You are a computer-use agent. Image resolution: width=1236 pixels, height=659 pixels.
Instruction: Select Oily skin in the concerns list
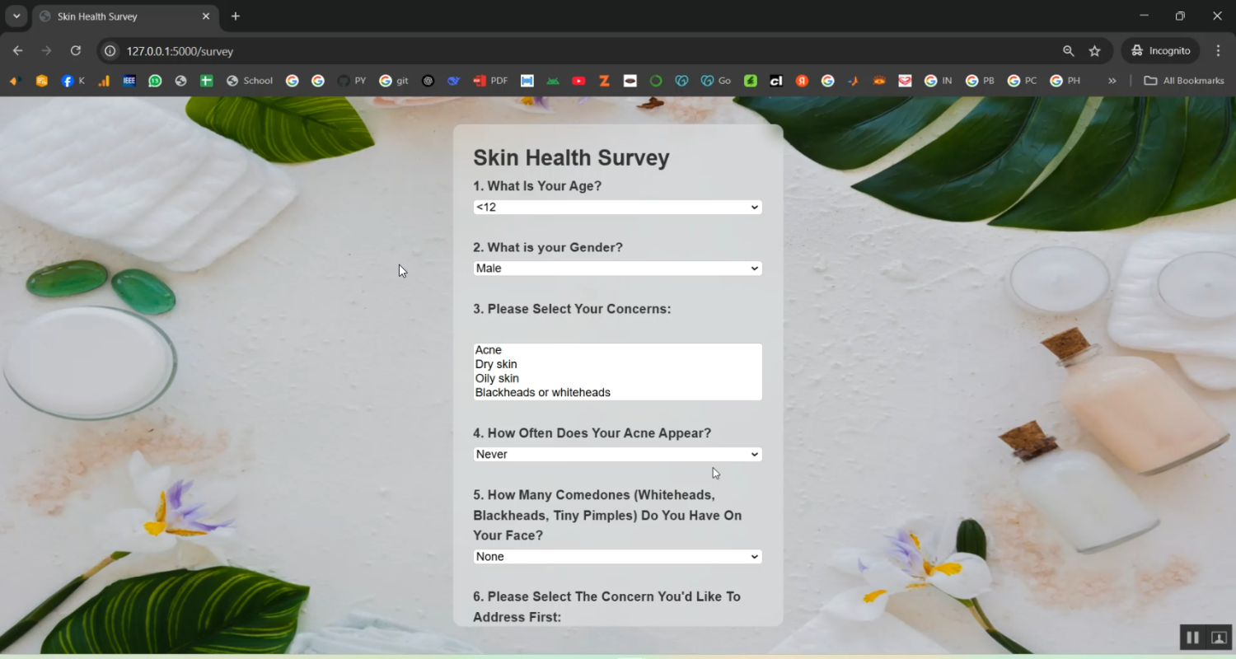617,378
